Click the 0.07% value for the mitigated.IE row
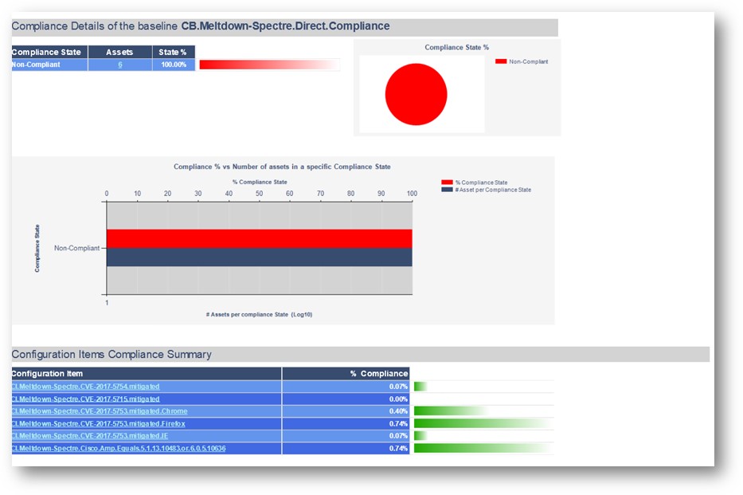The image size is (743, 495). click(x=398, y=436)
